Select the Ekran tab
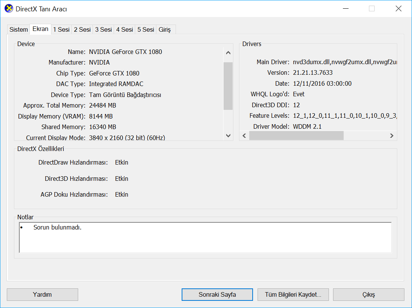Viewport: 412px width, 308px height. [x=40, y=29]
